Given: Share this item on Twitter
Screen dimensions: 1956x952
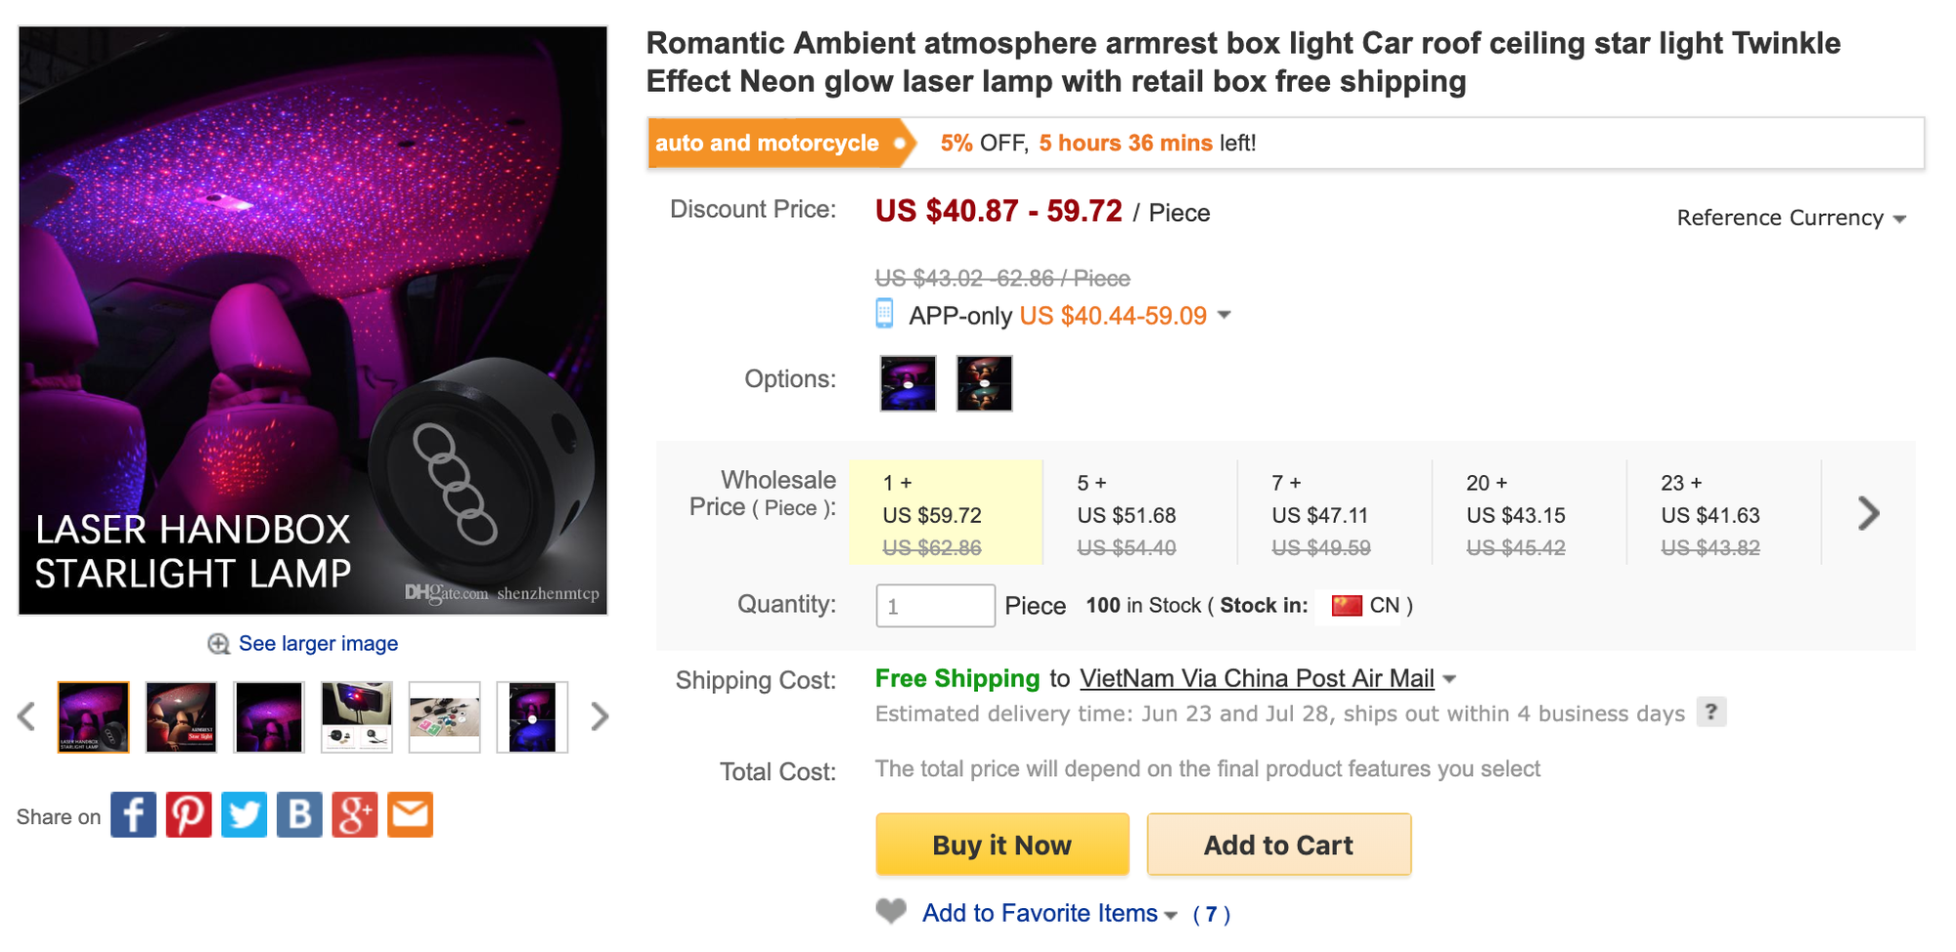Looking at the screenshot, I should [244, 815].
